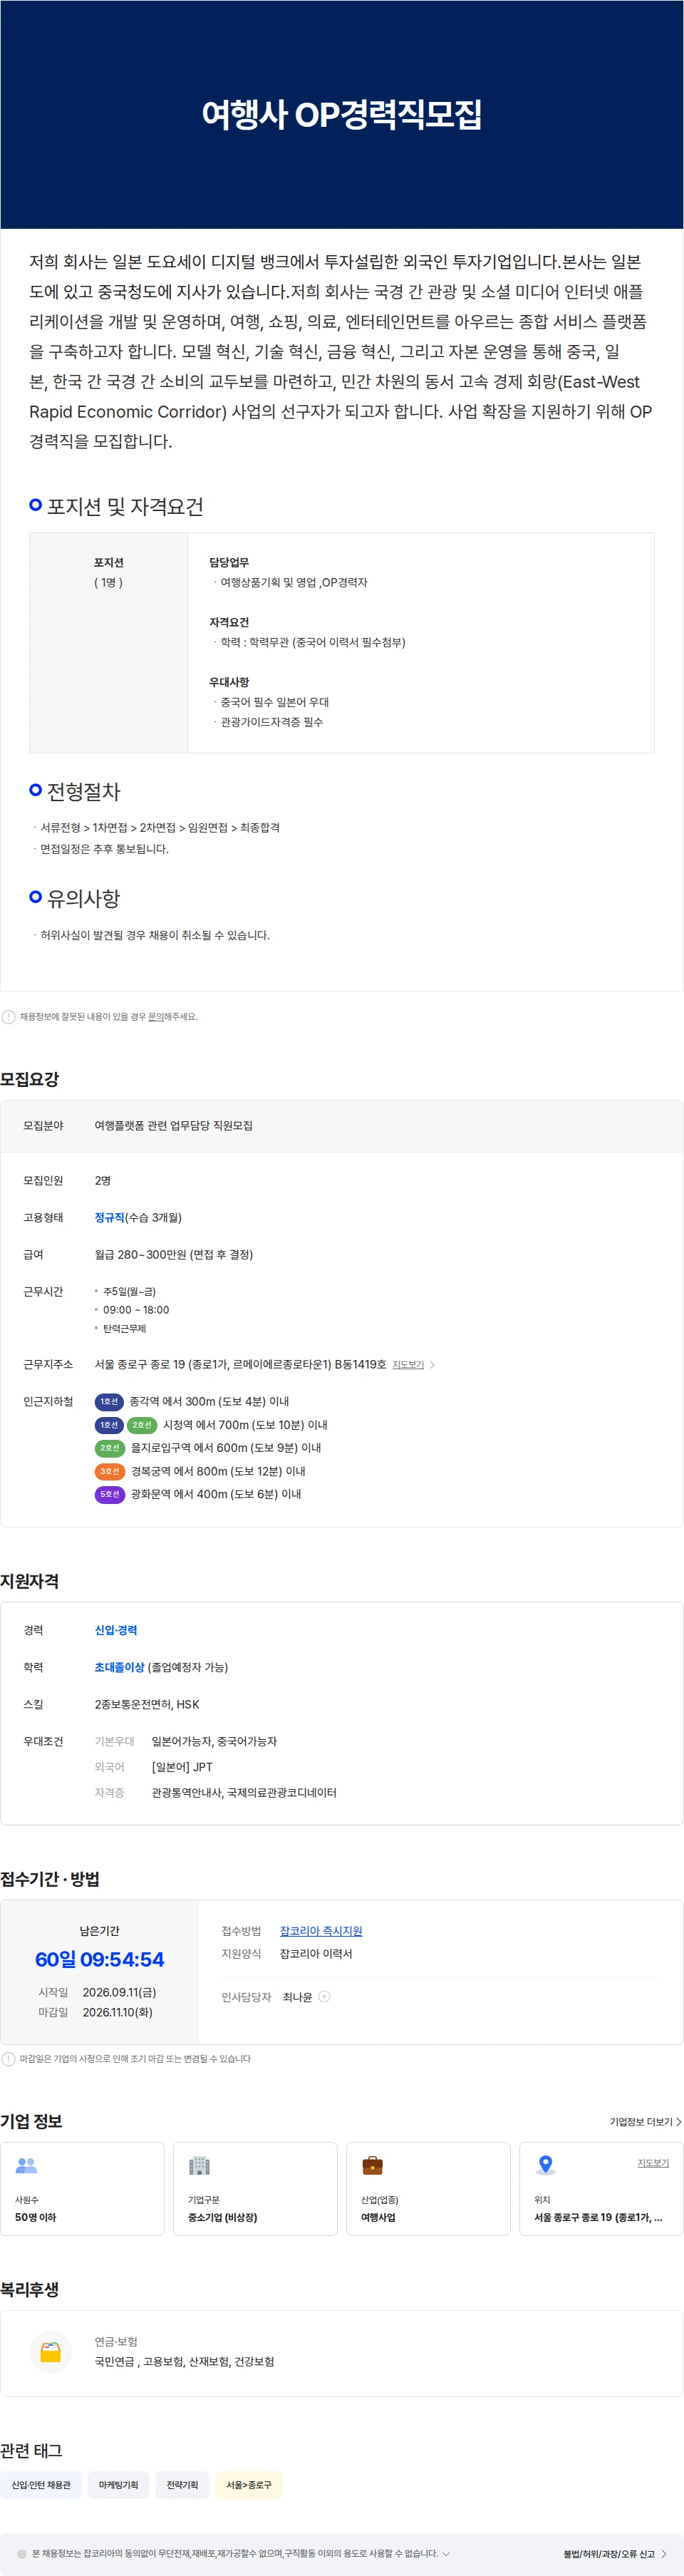The width and height of the screenshot is (684, 2576).
Task: Click the 2호선 badge next to 을지로입구역
Action: pos(110,1448)
